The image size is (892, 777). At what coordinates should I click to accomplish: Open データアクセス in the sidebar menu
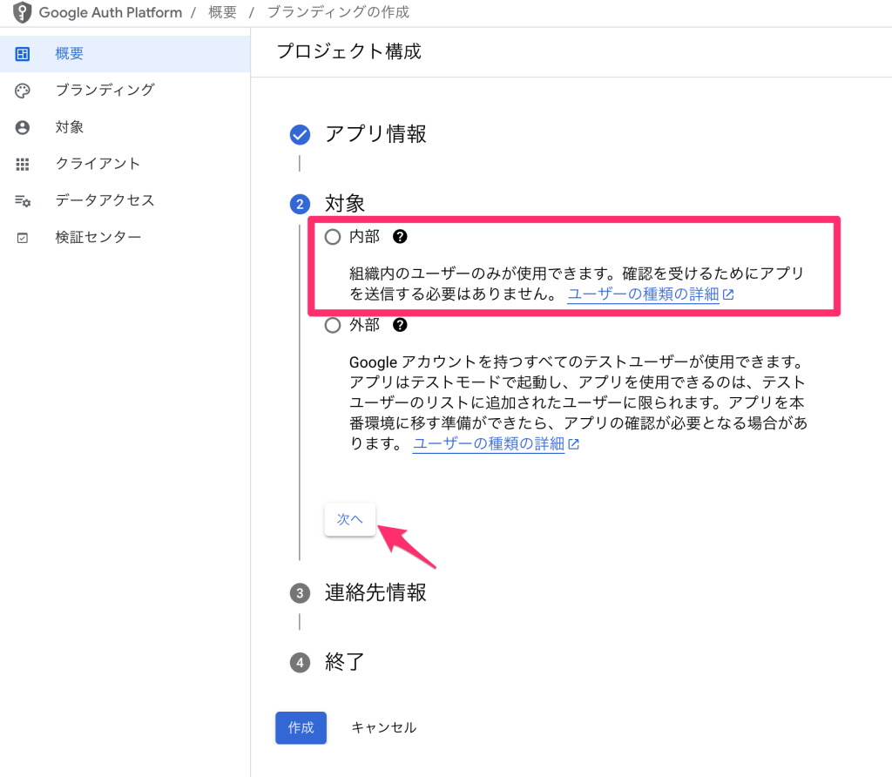click(125, 201)
